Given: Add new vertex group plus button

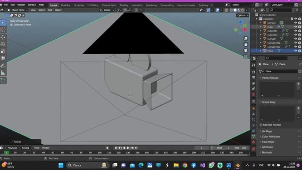Looking at the screenshot, I should tap(298, 84).
